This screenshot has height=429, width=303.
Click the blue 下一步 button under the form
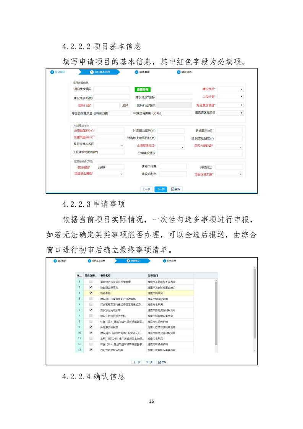coord(160,189)
